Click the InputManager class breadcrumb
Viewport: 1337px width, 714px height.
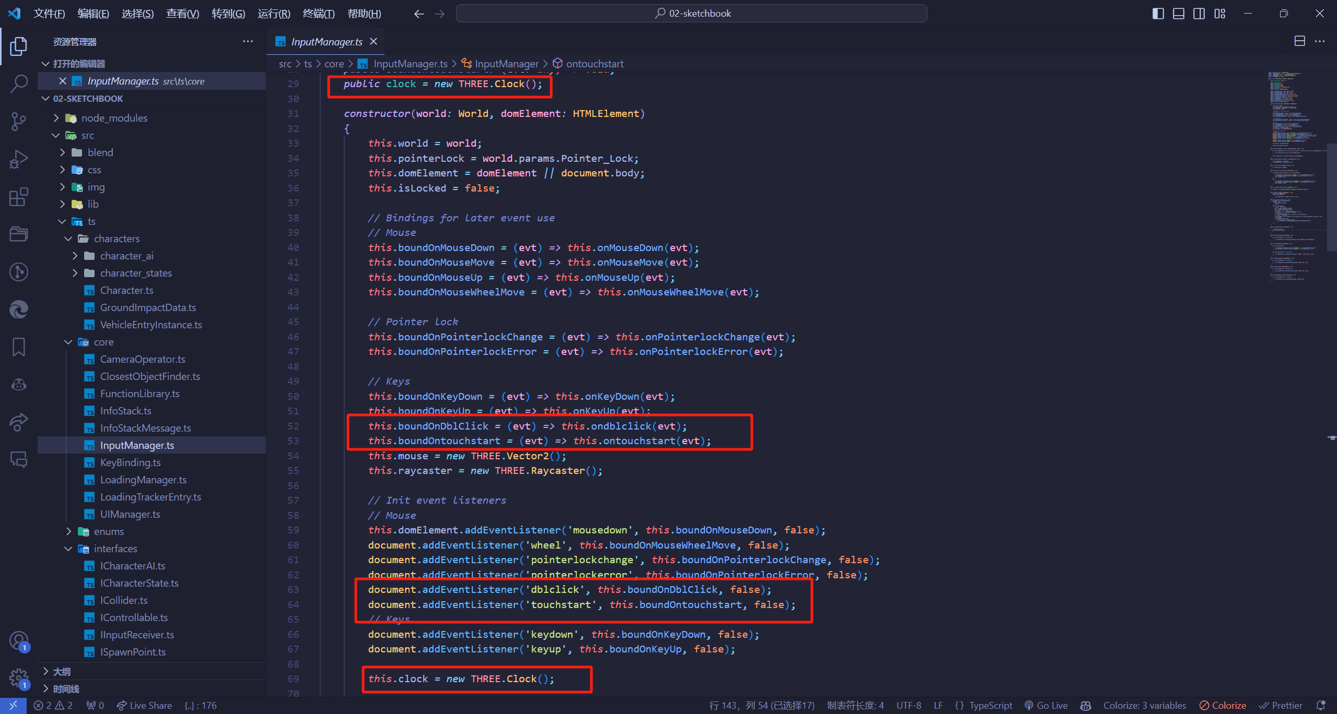500,64
